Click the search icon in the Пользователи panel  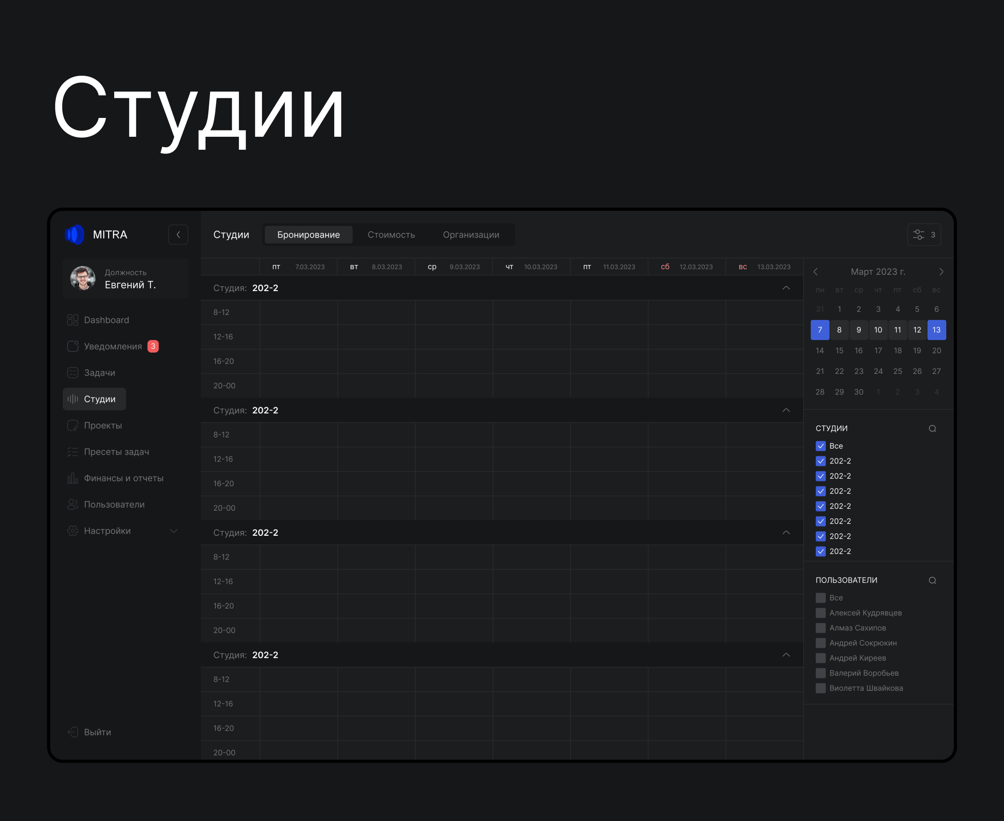(x=932, y=580)
